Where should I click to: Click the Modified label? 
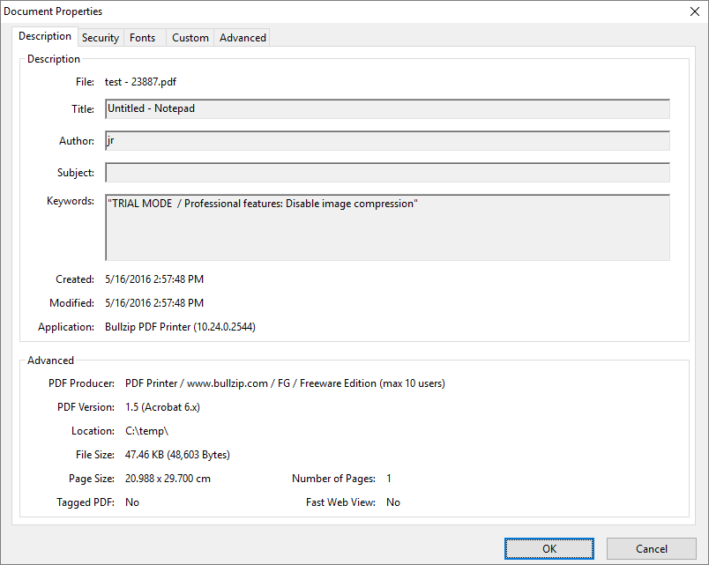click(72, 303)
